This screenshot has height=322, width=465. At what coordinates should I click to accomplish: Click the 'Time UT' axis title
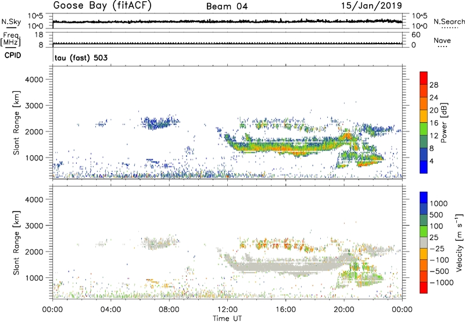tap(227, 319)
